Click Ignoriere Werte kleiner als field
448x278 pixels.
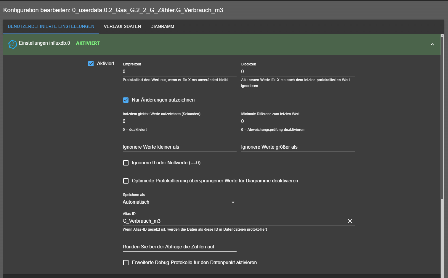tap(179, 147)
